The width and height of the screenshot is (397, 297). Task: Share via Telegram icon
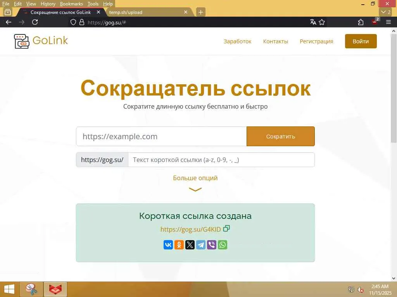pos(201,245)
